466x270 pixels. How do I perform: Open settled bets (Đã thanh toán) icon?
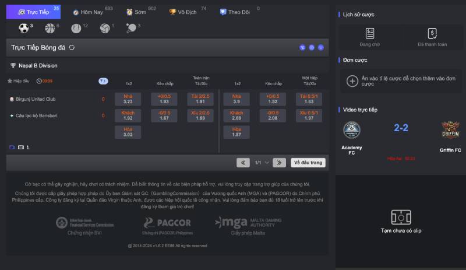point(432,34)
